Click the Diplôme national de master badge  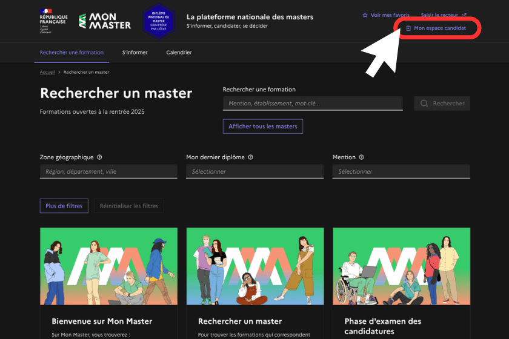click(159, 21)
